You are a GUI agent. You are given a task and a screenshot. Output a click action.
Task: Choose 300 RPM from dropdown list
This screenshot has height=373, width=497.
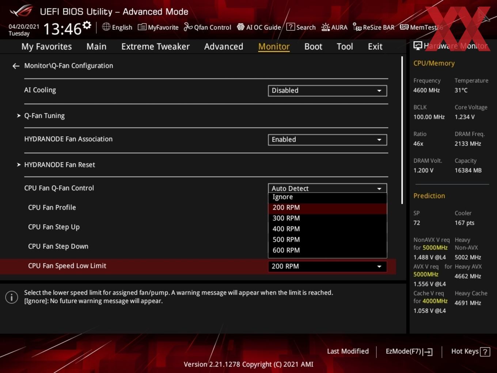327,218
